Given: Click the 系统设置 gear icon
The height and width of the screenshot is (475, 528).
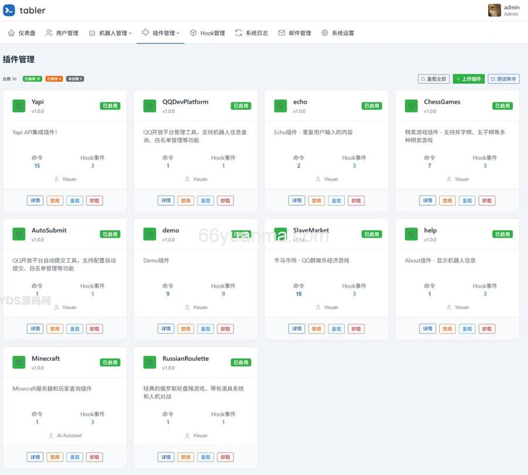Looking at the screenshot, I should (324, 33).
